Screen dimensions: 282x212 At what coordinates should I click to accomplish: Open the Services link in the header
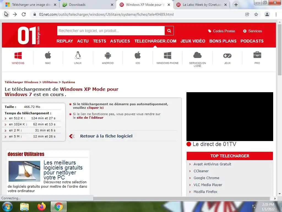click(x=253, y=31)
